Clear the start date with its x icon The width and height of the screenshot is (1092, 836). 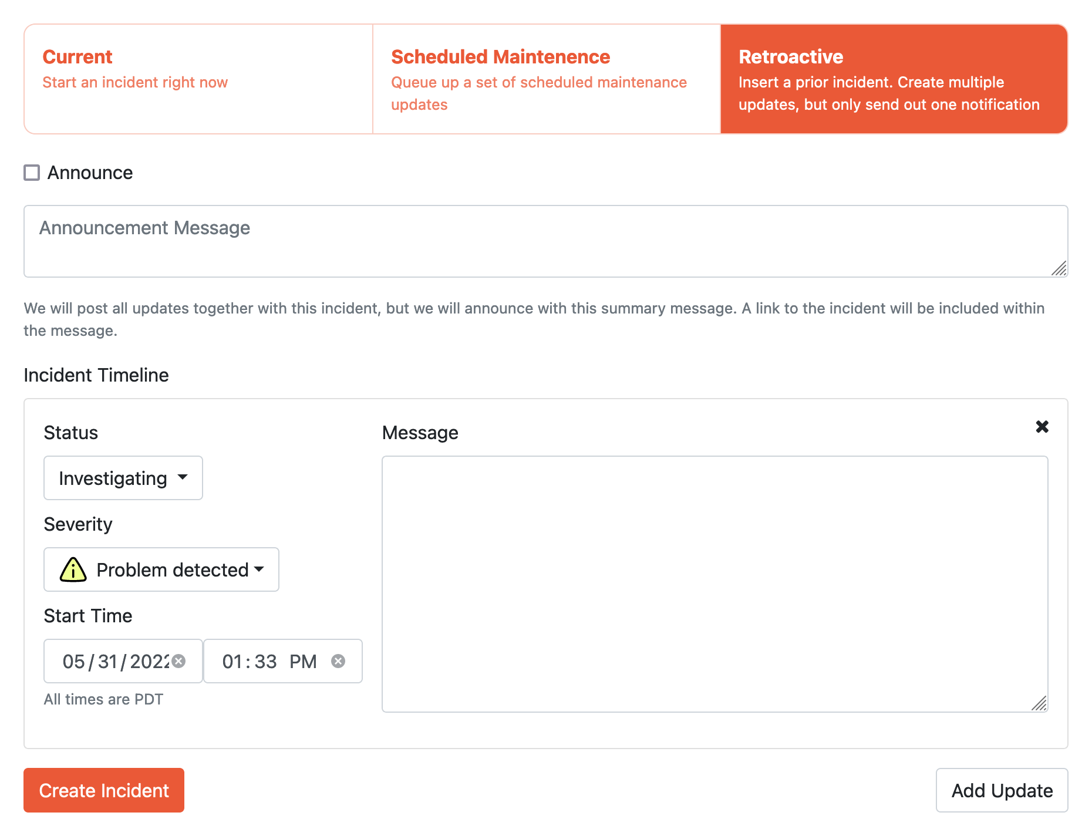[179, 661]
